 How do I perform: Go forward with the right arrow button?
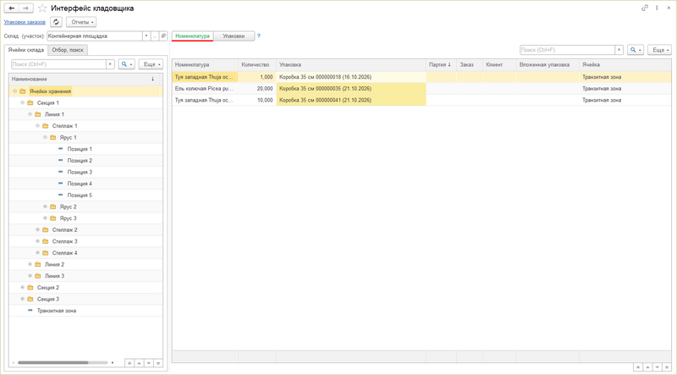click(x=26, y=8)
